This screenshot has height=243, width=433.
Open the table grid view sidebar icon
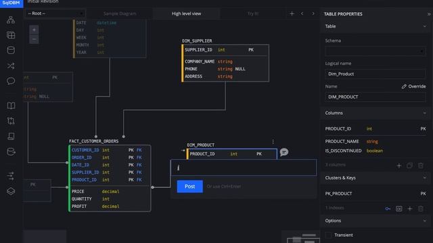pyautogui.click(x=11, y=35)
